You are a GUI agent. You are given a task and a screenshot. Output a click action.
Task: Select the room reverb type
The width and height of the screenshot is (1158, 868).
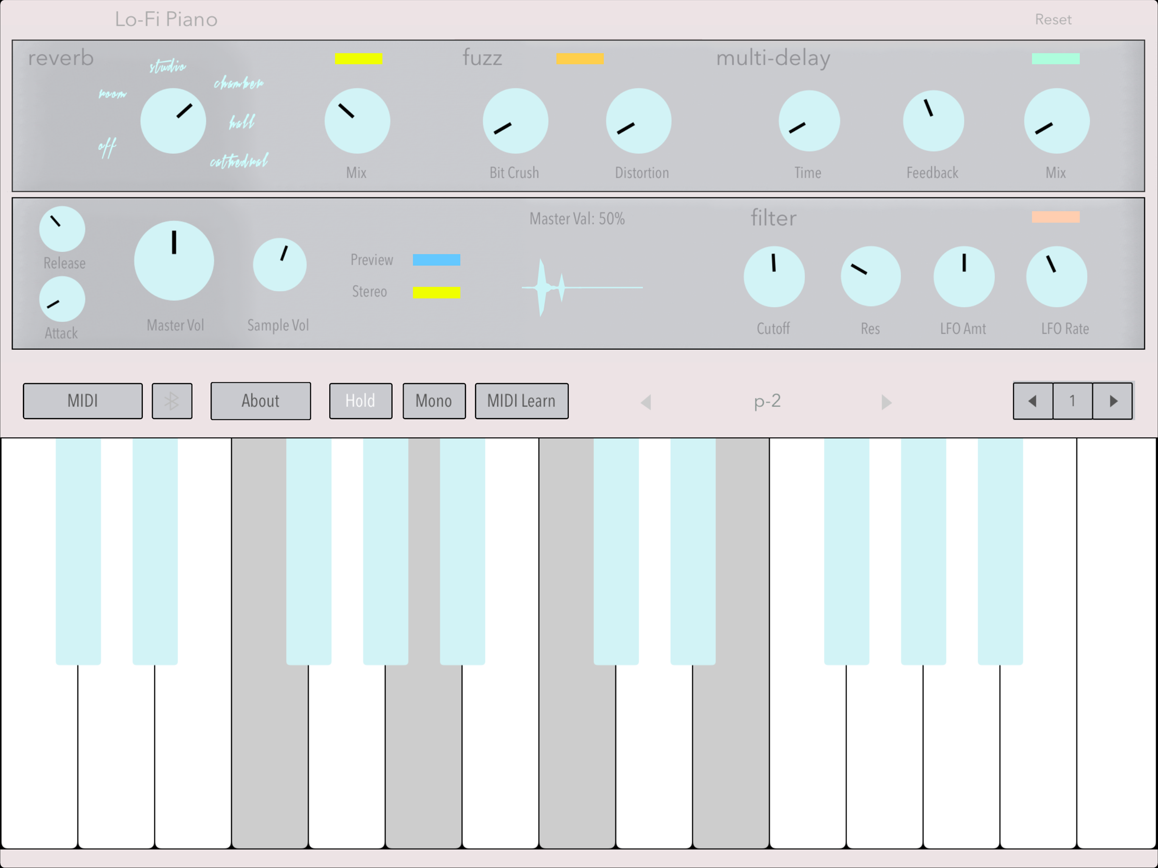tap(113, 94)
